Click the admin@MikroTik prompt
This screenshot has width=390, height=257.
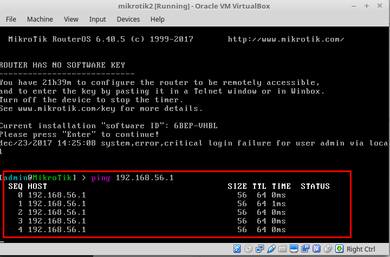tap(38, 177)
